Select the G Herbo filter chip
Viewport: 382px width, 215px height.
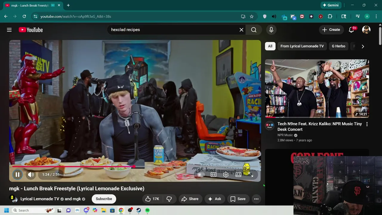click(338, 46)
